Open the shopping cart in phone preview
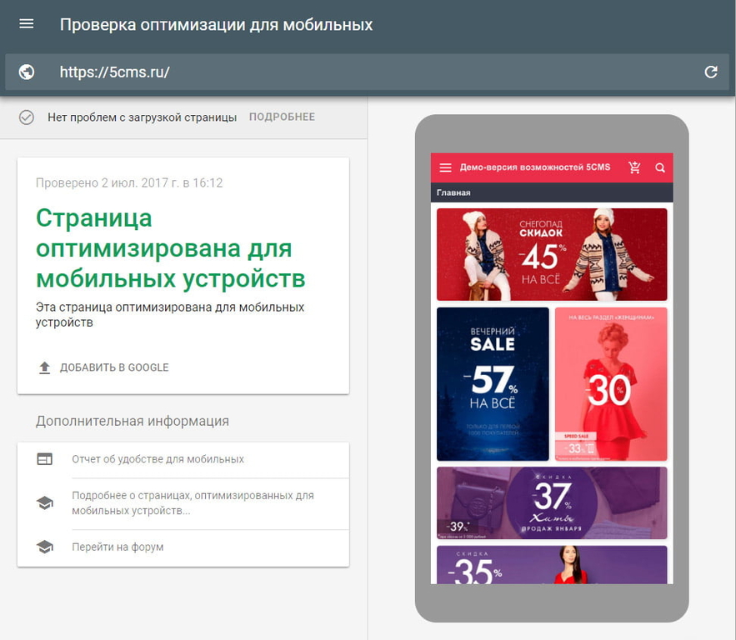Screen dimensions: 736x640 click(634, 167)
